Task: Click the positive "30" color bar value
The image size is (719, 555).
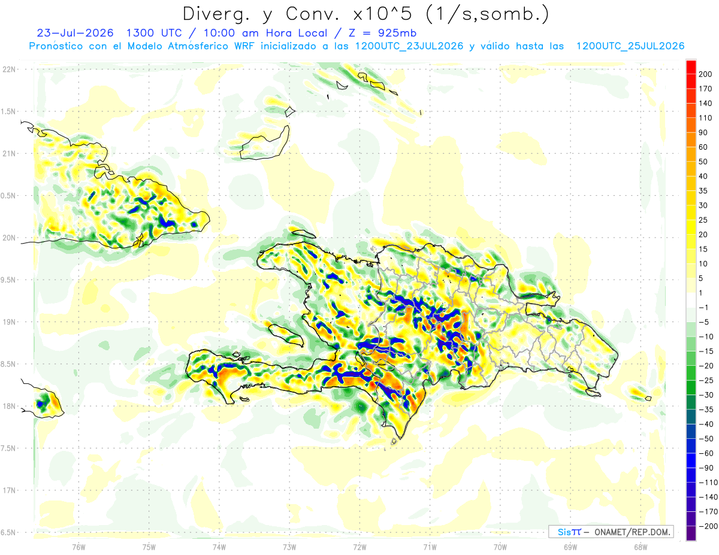Action: click(704, 205)
